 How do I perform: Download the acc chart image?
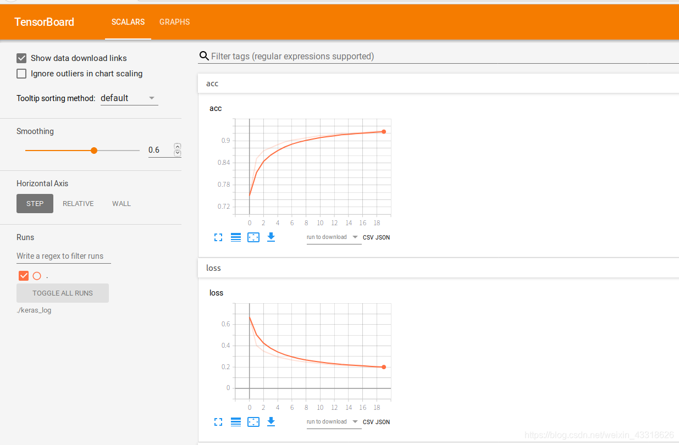[271, 237]
